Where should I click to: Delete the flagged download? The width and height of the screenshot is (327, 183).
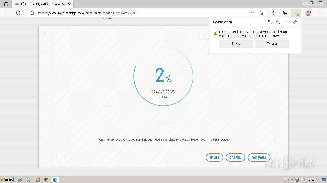[x=272, y=44]
